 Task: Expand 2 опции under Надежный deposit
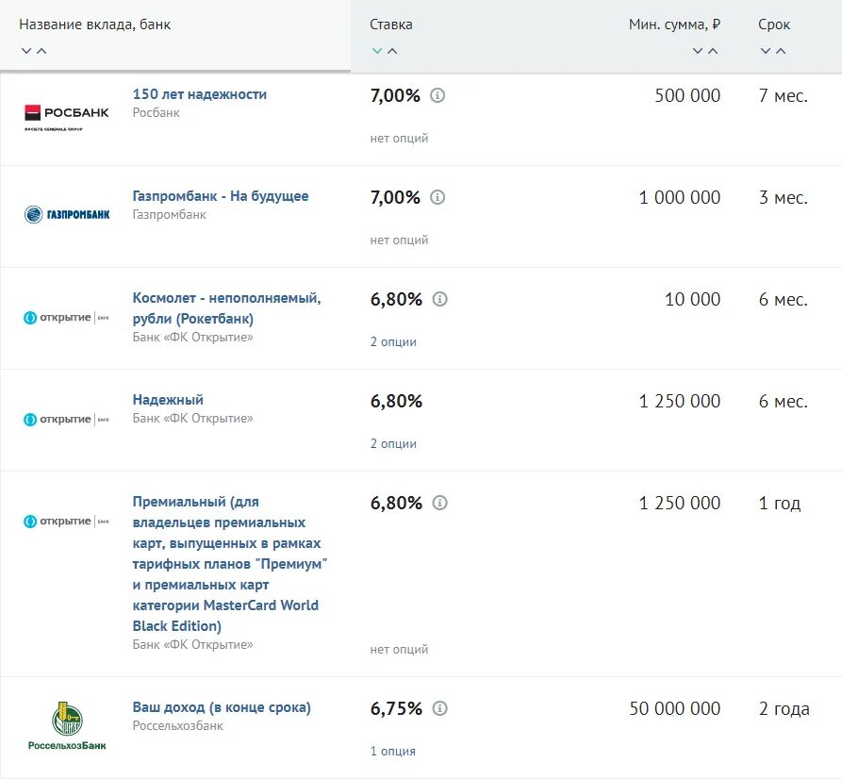pyautogui.click(x=393, y=444)
